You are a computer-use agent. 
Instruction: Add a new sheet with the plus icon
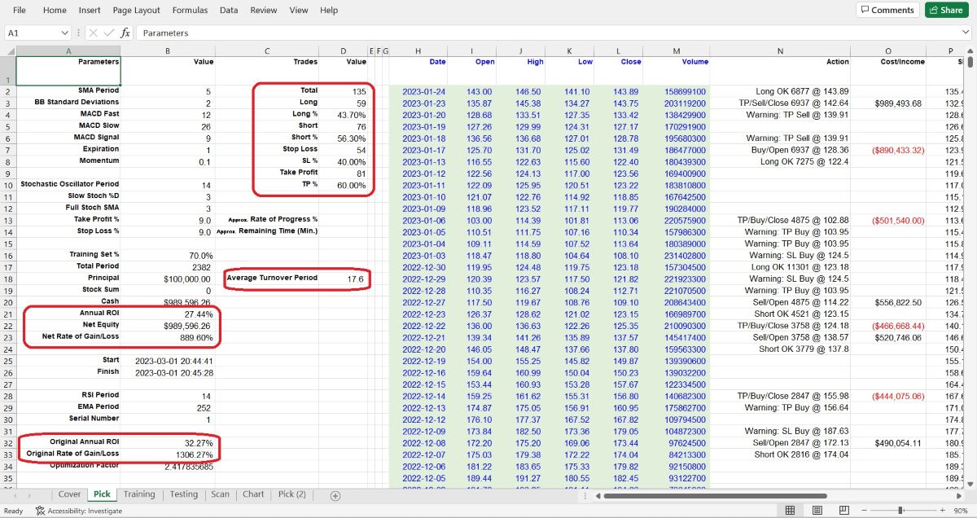coord(335,495)
